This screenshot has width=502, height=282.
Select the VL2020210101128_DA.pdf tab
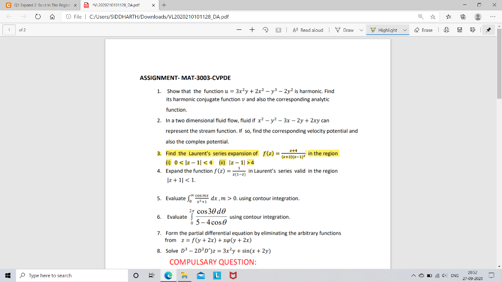[x=116, y=5]
